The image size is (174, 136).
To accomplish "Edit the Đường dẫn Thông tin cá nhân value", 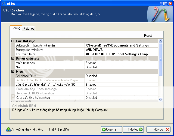I will pyautogui.click(x=122, y=45).
